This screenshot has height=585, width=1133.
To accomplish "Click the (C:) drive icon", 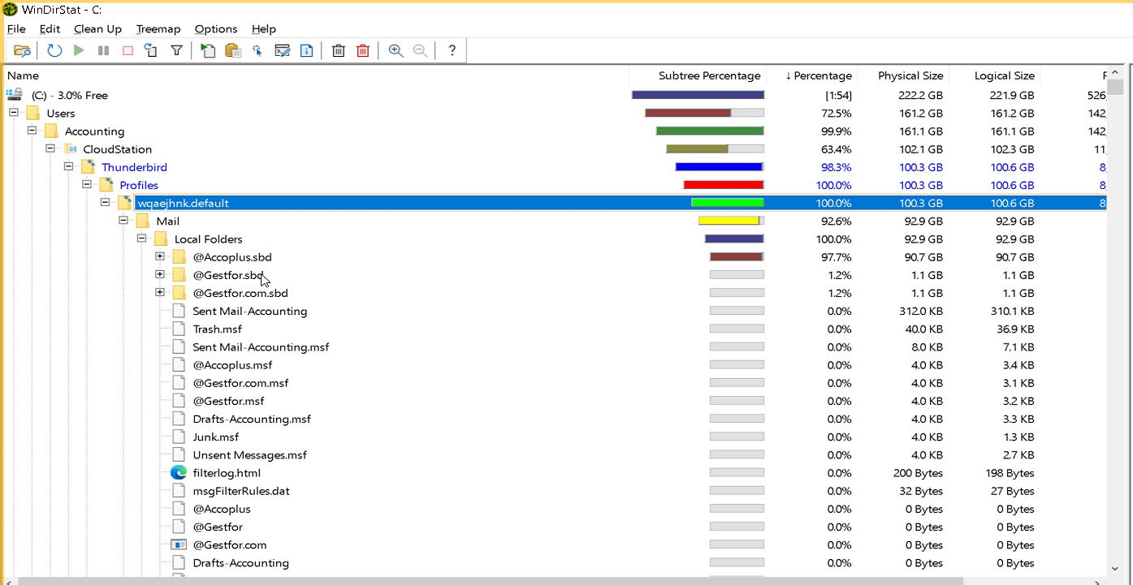I will [14, 95].
